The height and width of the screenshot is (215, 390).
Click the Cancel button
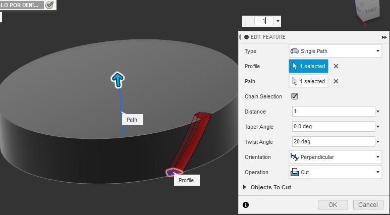(x=368, y=205)
